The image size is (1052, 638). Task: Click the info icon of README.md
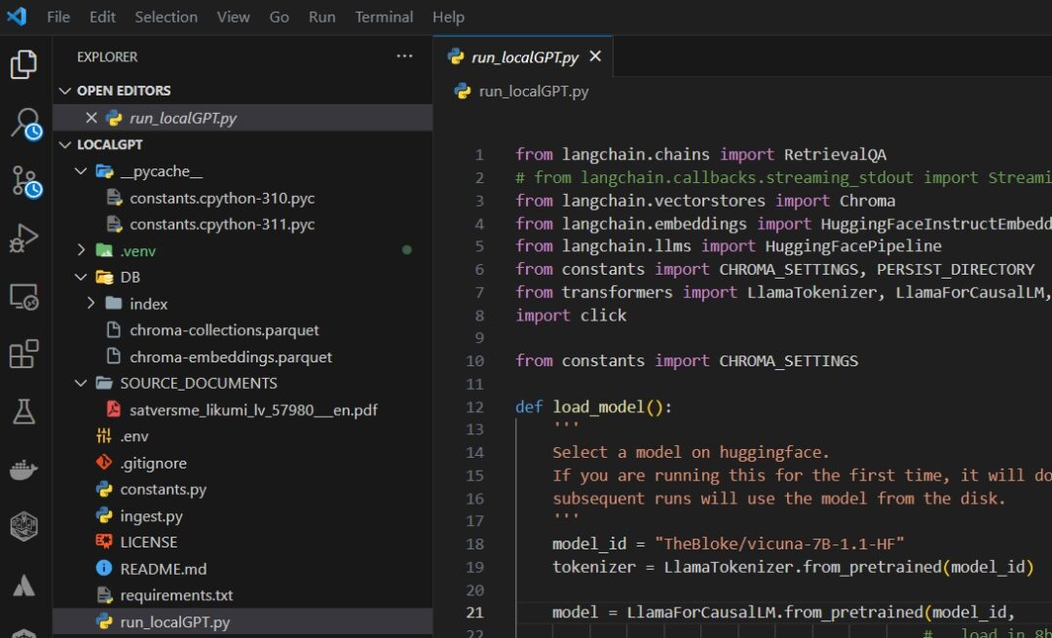[104, 568]
